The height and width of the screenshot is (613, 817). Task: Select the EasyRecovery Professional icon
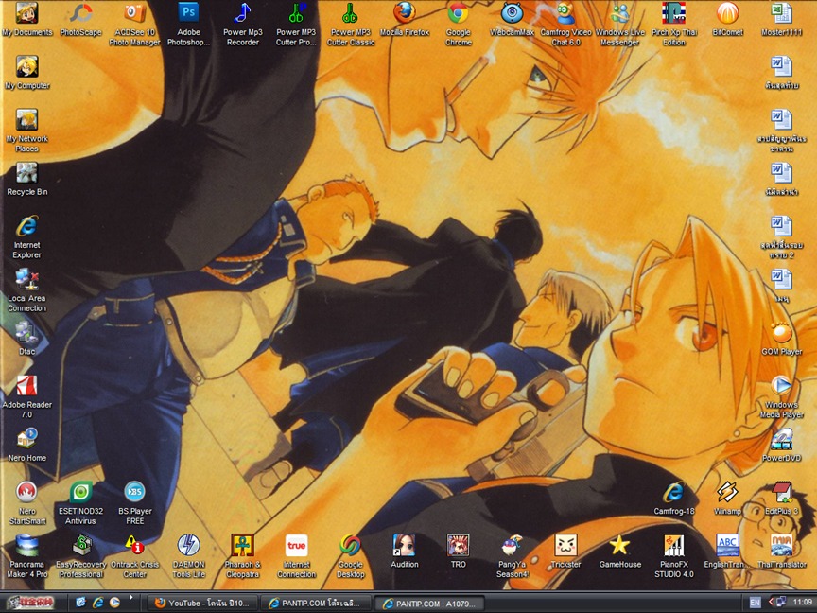(80, 556)
